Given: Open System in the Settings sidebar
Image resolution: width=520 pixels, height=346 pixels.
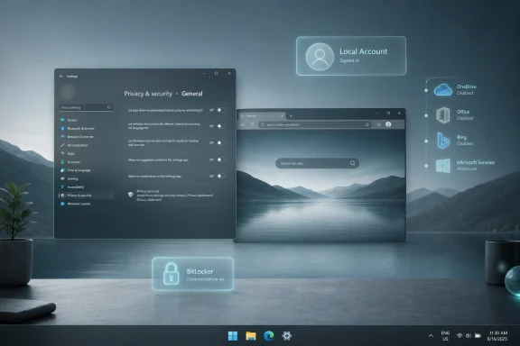Looking at the screenshot, I should [72, 120].
